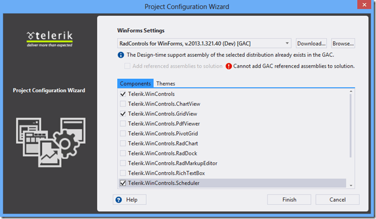Image resolution: width=376 pixels, height=219 pixels.
Task: Click the components list scrollbar thumb
Action: 351,126
